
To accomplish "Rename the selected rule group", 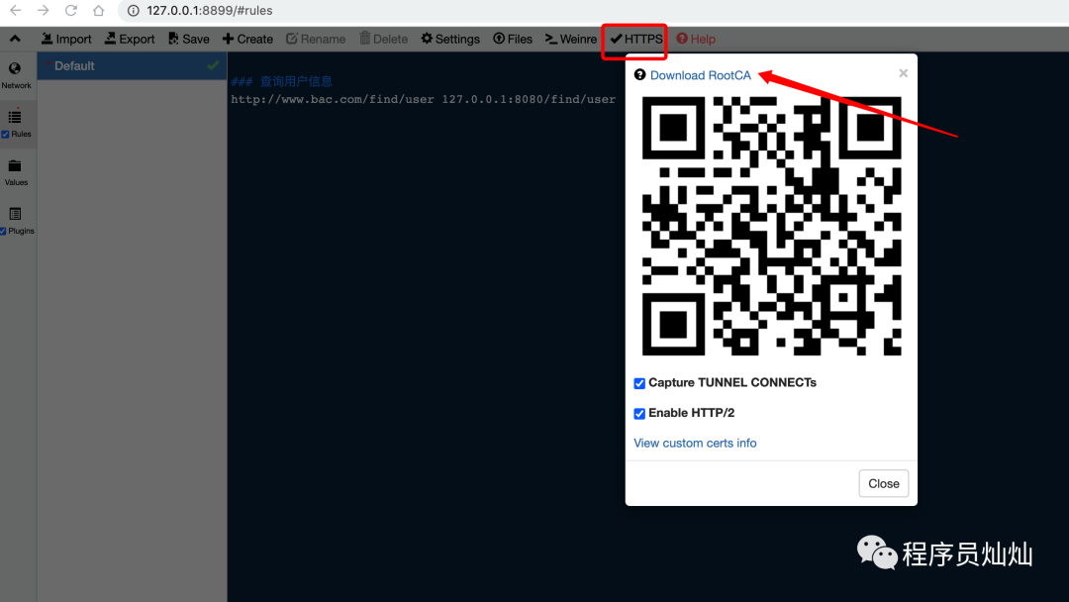I will (x=316, y=39).
